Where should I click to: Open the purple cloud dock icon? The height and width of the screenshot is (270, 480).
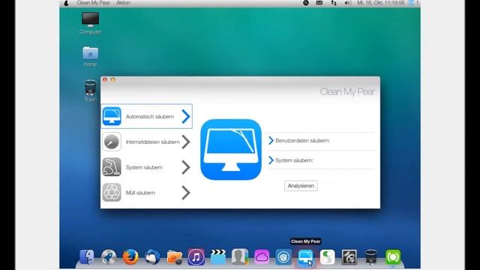point(262,256)
